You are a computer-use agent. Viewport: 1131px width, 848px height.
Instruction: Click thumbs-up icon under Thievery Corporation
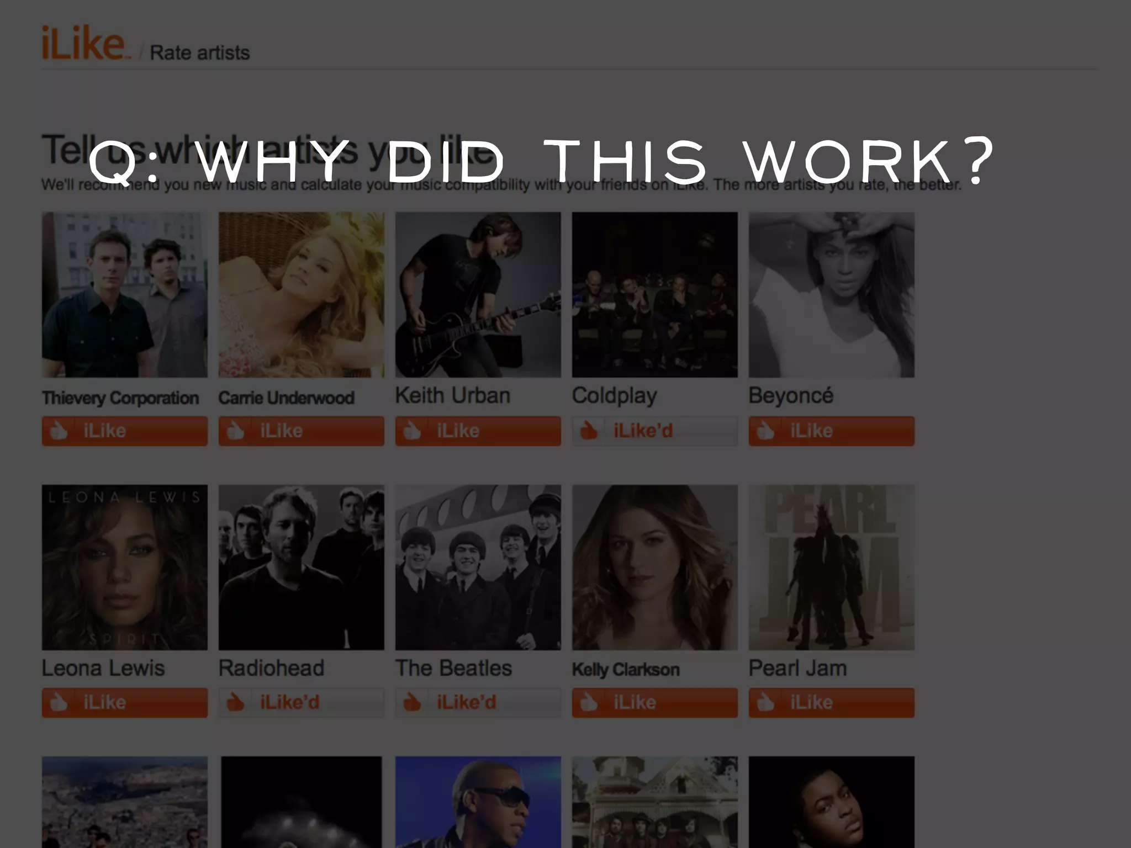(x=59, y=431)
